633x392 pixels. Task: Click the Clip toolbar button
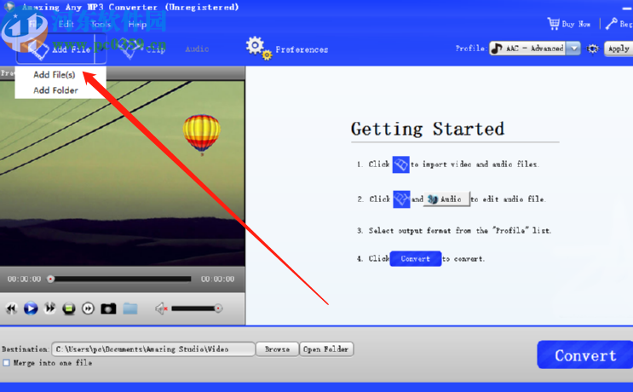click(x=143, y=49)
